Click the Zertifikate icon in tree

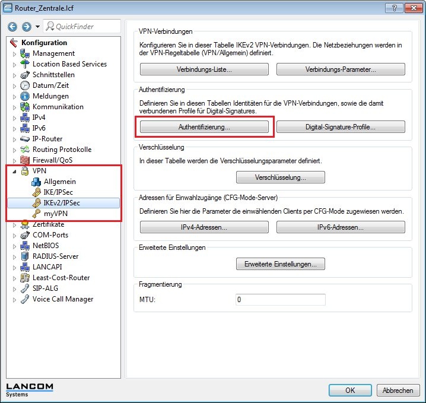(x=25, y=224)
